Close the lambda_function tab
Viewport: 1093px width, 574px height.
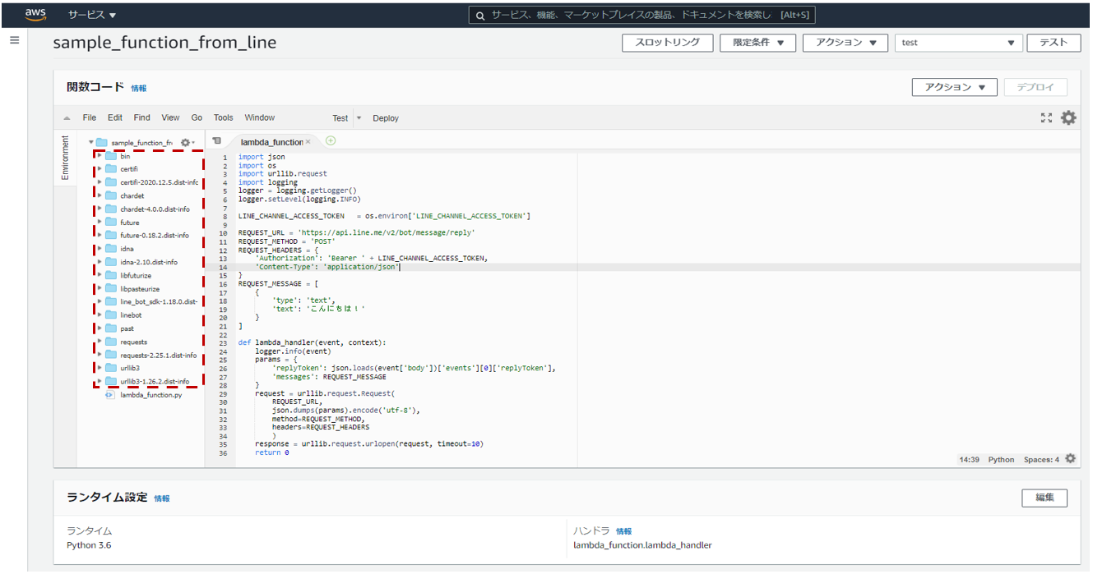coord(308,142)
